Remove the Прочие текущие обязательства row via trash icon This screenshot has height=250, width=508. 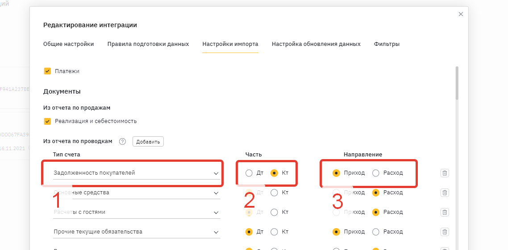coord(445,232)
